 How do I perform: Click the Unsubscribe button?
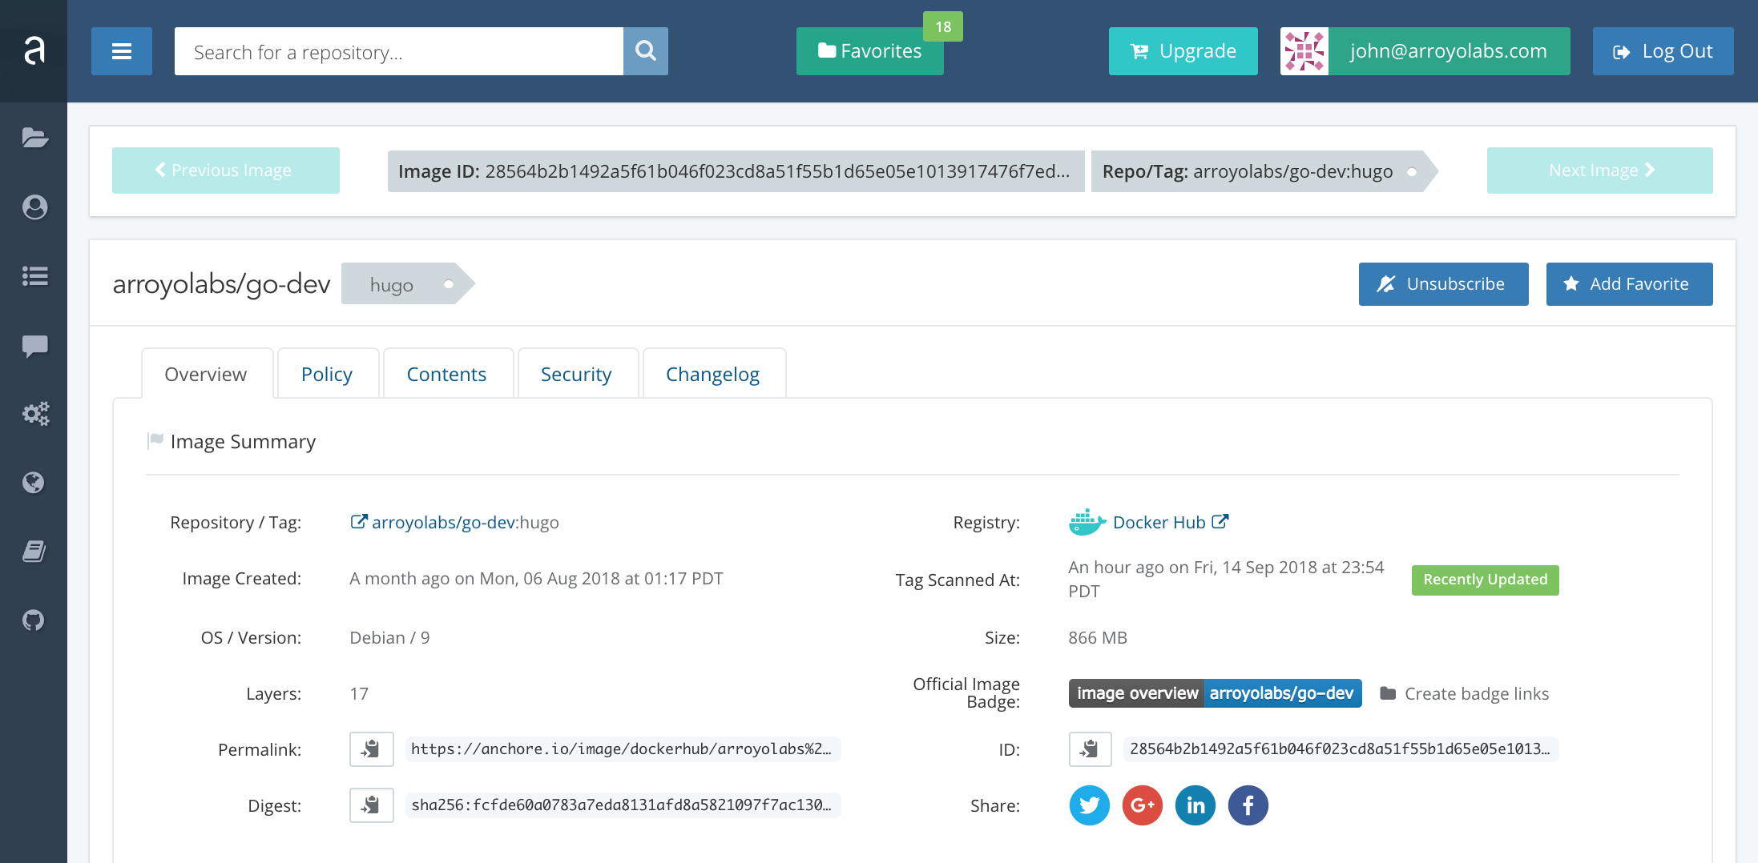click(1444, 284)
